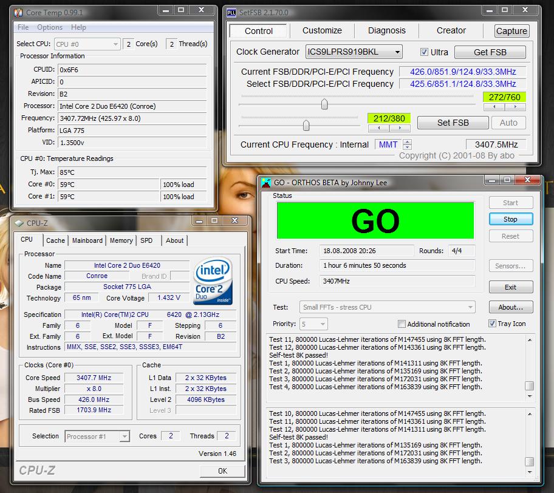Click the upper ORTHOS log scrollbar up arrow
The image size is (554, 493).
(530, 340)
